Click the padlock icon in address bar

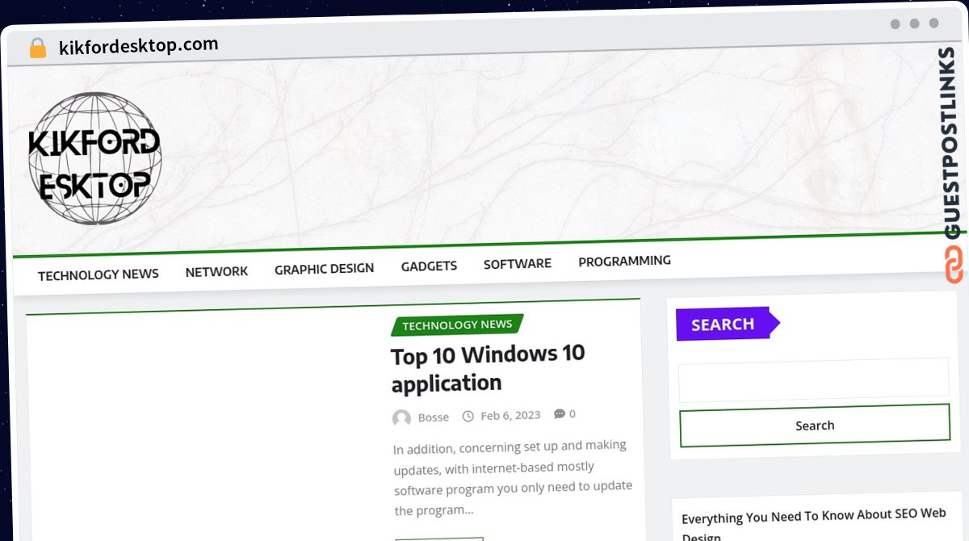(x=37, y=48)
